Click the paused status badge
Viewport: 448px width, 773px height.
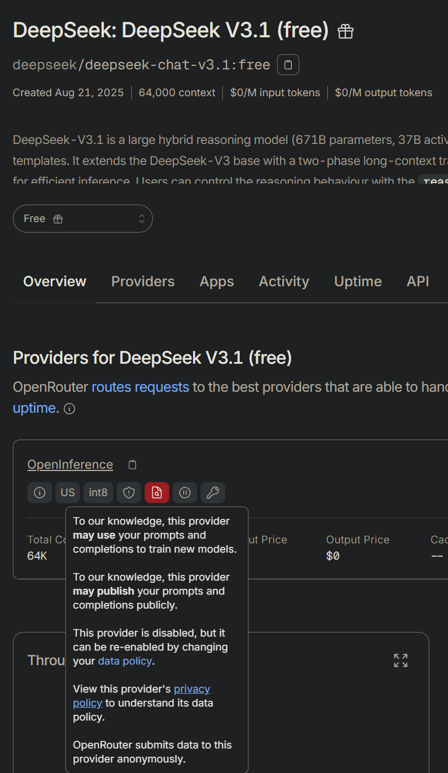(x=185, y=493)
